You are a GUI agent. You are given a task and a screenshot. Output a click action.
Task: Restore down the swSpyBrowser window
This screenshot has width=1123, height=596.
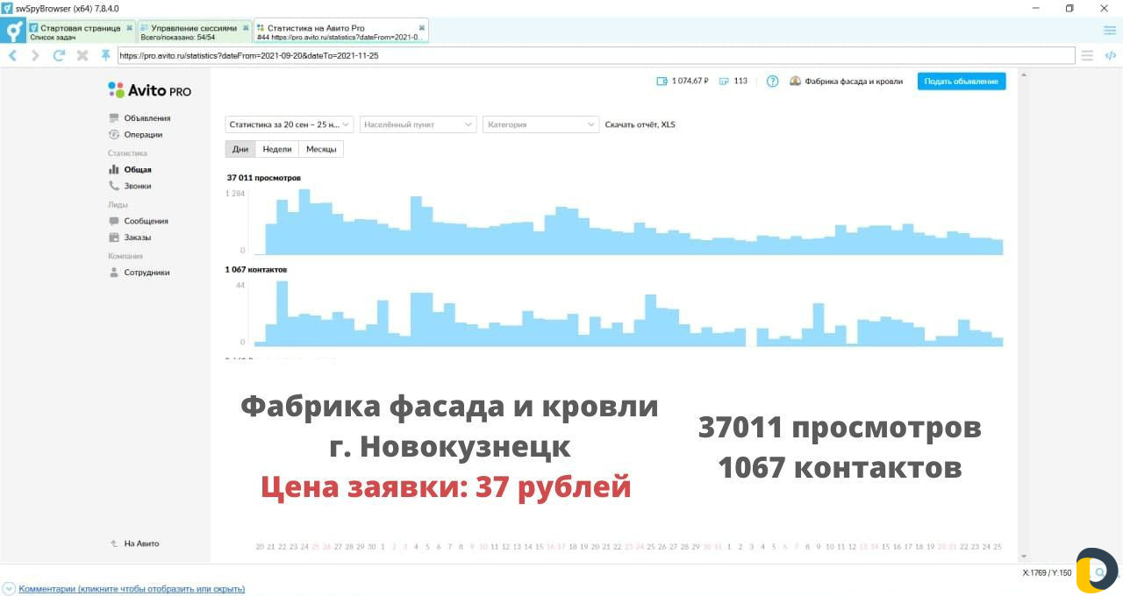pos(1069,8)
